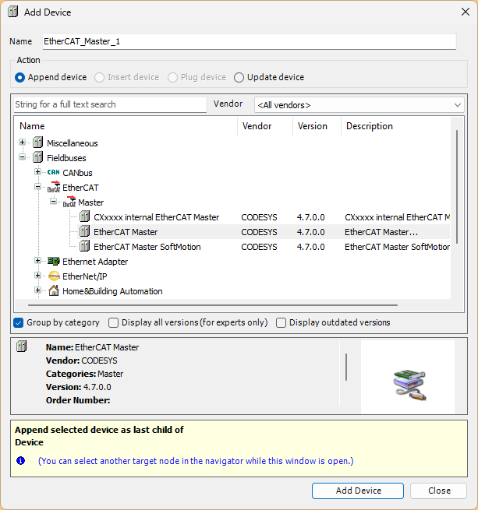Image resolution: width=478 pixels, height=510 pixels.
Task: Open the Vendor All vendors dropdown
Action: pyautogui.click(x=359, y=105)
